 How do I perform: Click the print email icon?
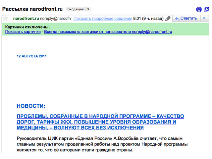199,10
